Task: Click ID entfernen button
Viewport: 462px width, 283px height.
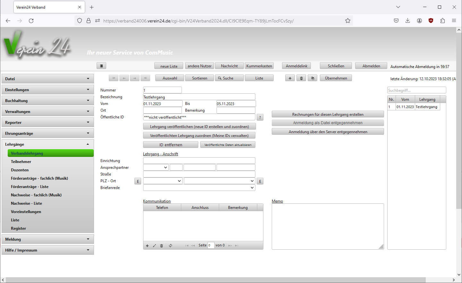Action: (x=171, y=145)
